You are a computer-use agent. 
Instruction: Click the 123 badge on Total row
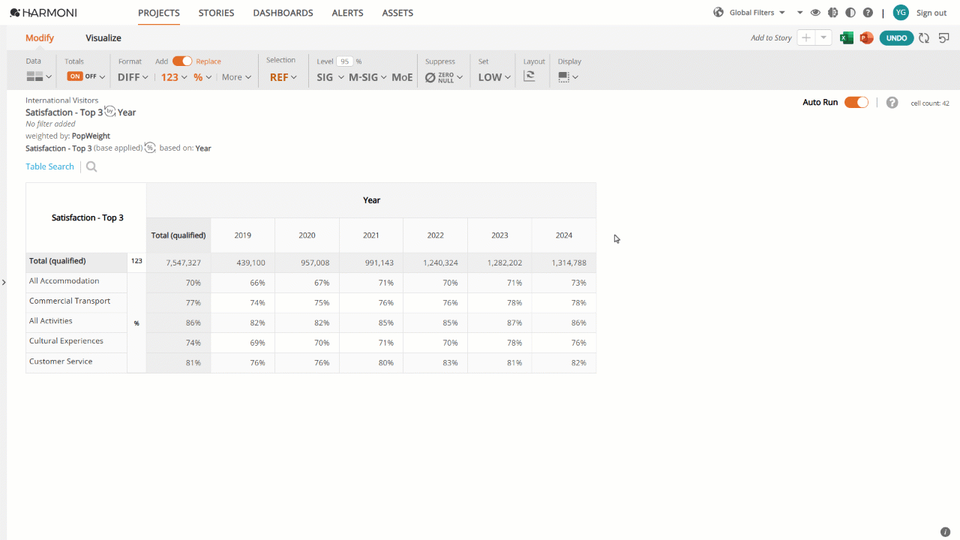tap(136, 261)
